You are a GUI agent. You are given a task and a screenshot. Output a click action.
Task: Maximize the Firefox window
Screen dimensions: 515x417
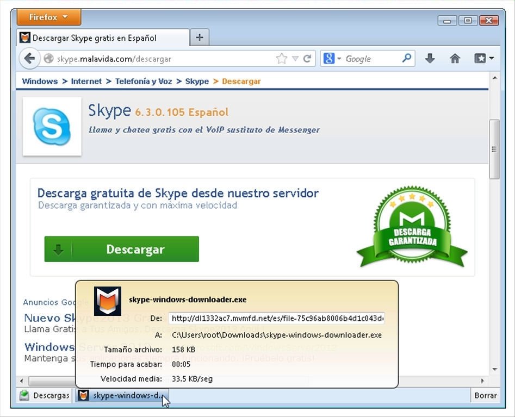[x=468, y=21]
